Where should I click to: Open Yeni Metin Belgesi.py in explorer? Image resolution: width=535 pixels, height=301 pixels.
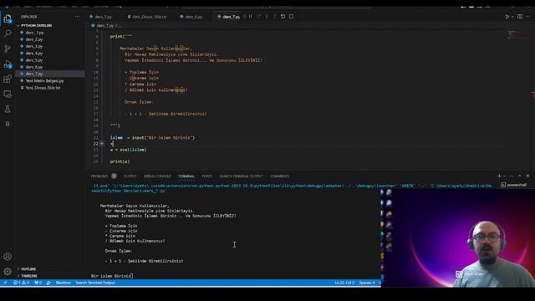[50, 81]
